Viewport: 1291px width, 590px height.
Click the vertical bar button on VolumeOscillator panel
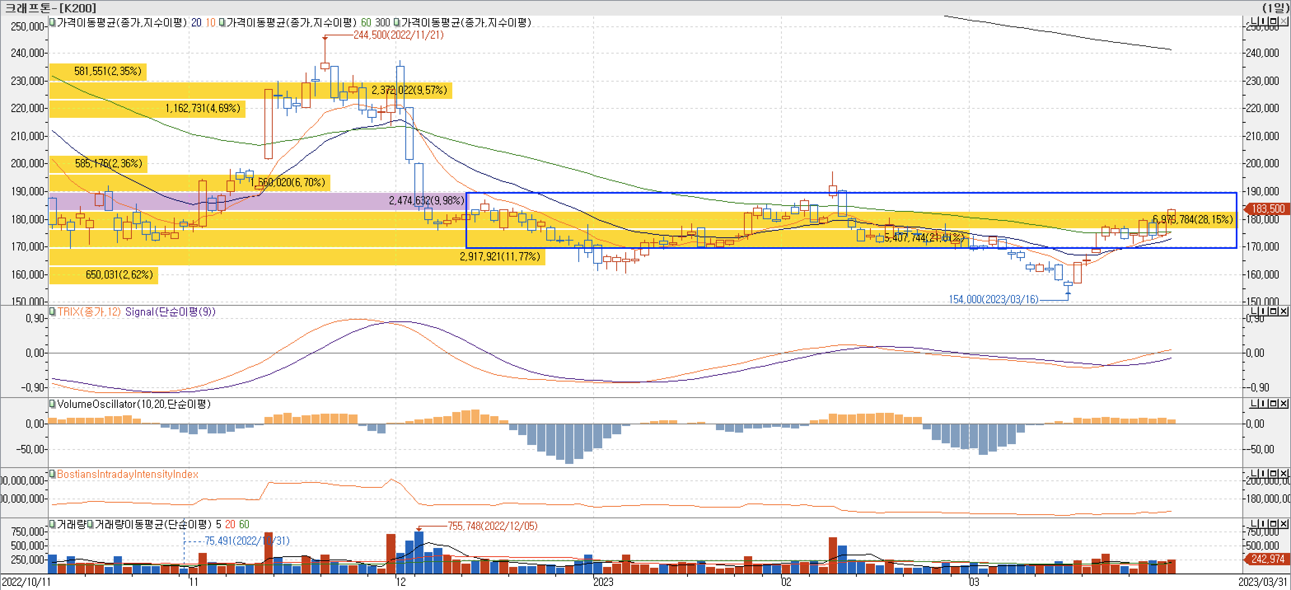(x=1264, y=403)
